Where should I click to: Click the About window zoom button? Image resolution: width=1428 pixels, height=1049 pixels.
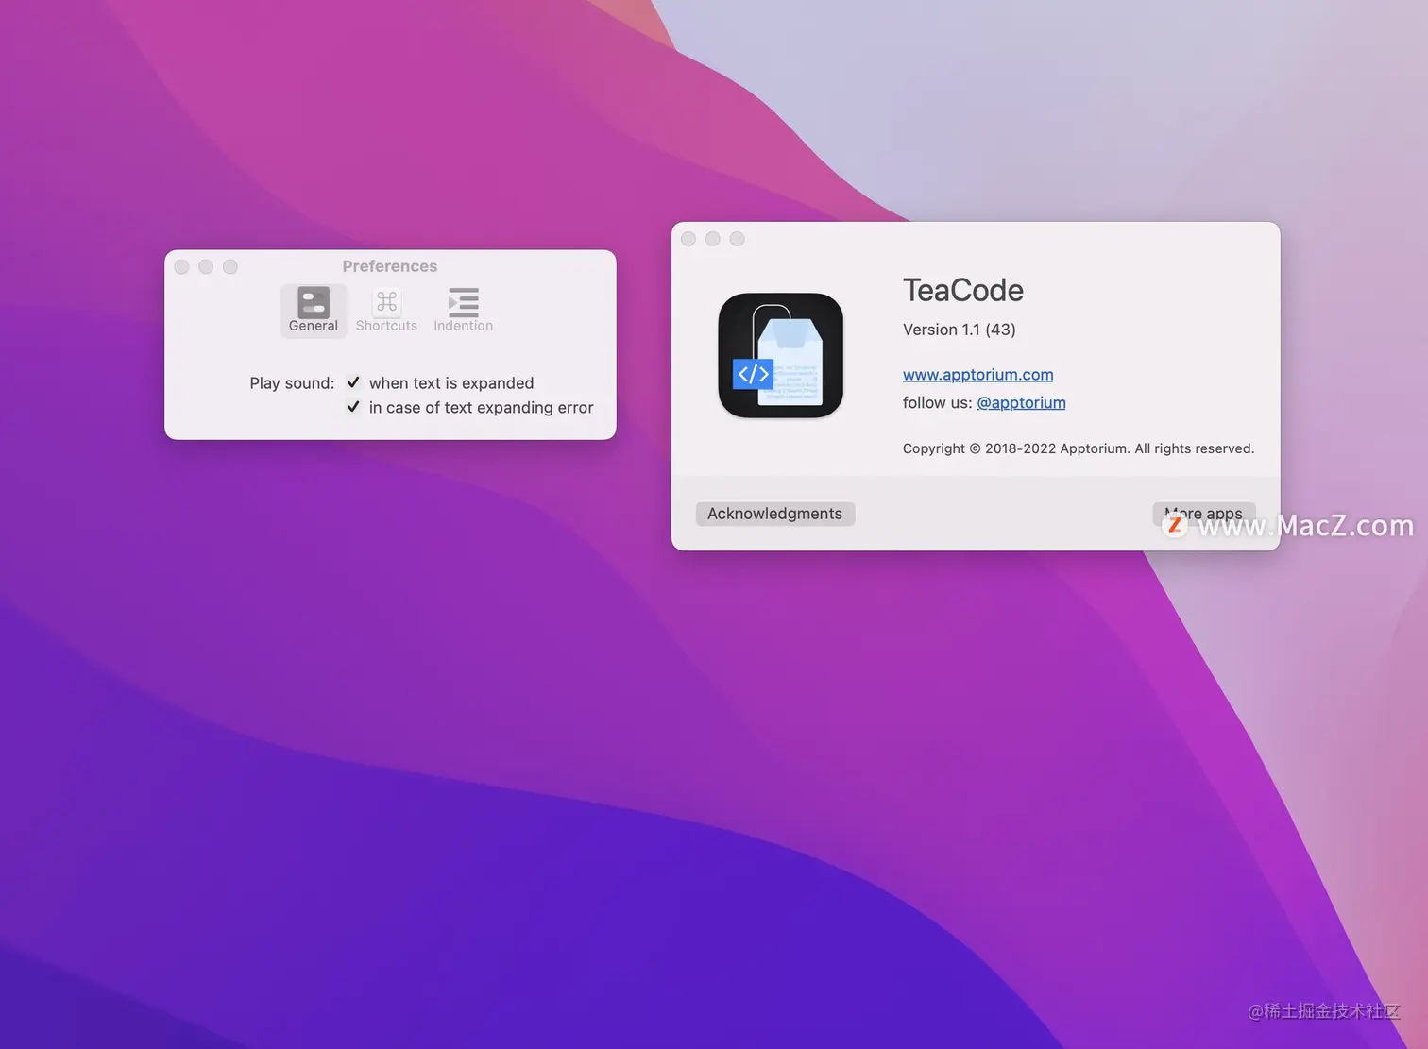[738, 239]
